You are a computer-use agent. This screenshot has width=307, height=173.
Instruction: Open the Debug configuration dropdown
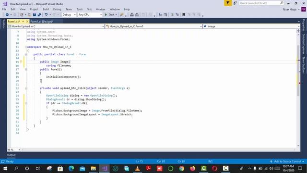(x=69, y=15)
